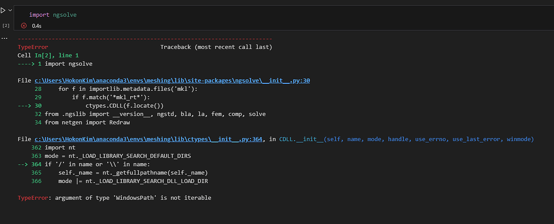The height and width of the screenshot is (224, 554).
Task: Click the 0.4s execution time label
Action: [37, 26]
